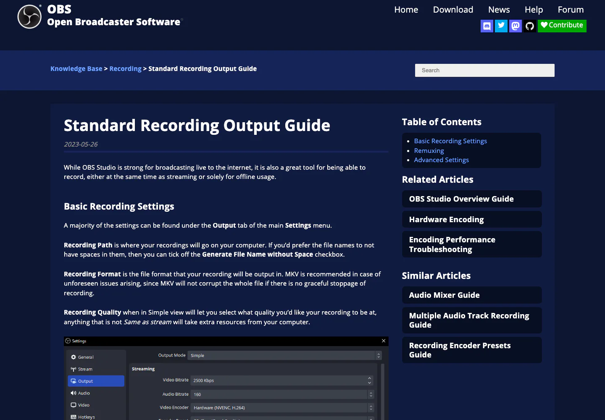Click the Settings screenshot General gear icon

tap(74, 357)
